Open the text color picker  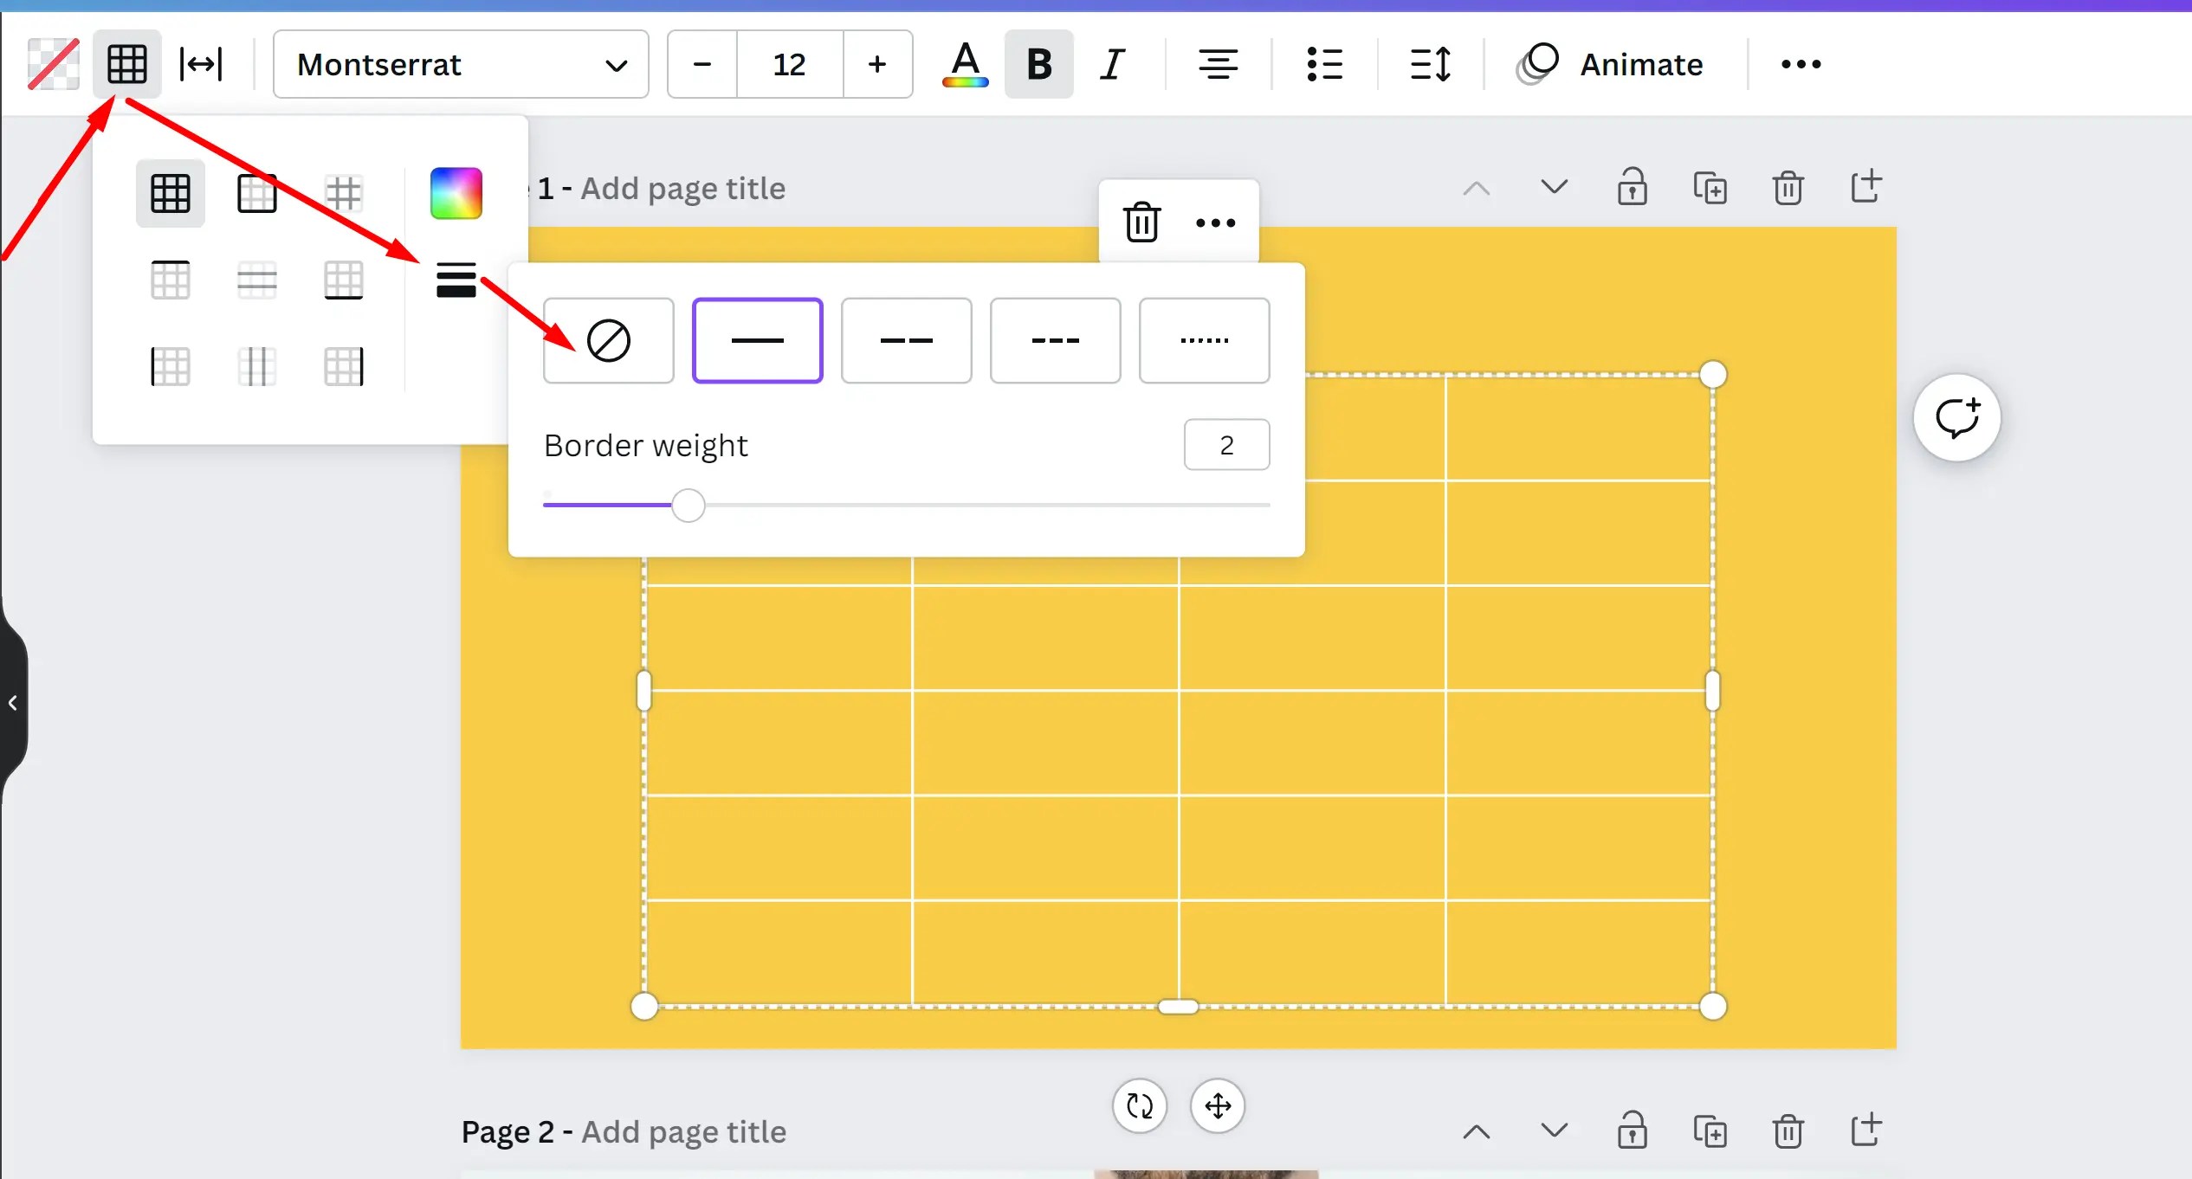964,63
